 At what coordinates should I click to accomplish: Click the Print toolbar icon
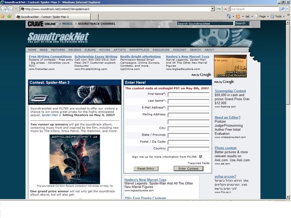pos(247,16)
